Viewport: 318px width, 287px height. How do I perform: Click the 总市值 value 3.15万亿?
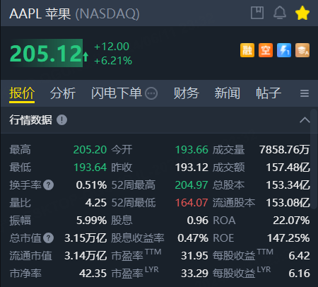click(86, 238)
